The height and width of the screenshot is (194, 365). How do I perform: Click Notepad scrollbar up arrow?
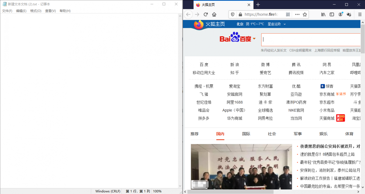[x=180, y=16]
